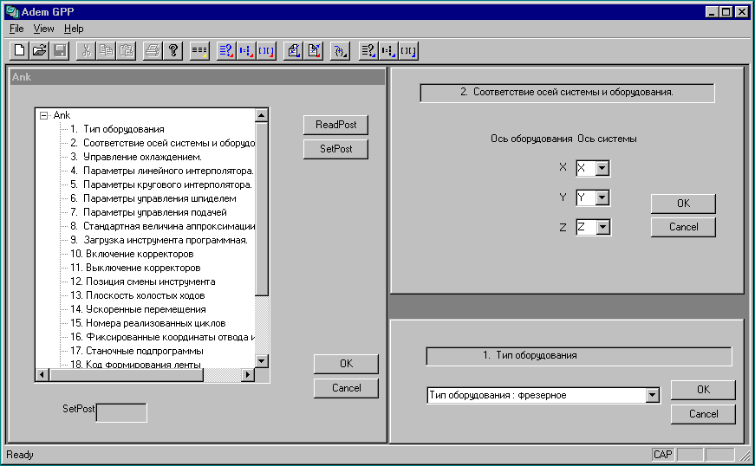The width and height of the screenshot is (755, 466).
Task: Select tree item 2. Соответствие осей системы
Action: tap(162, 143)
